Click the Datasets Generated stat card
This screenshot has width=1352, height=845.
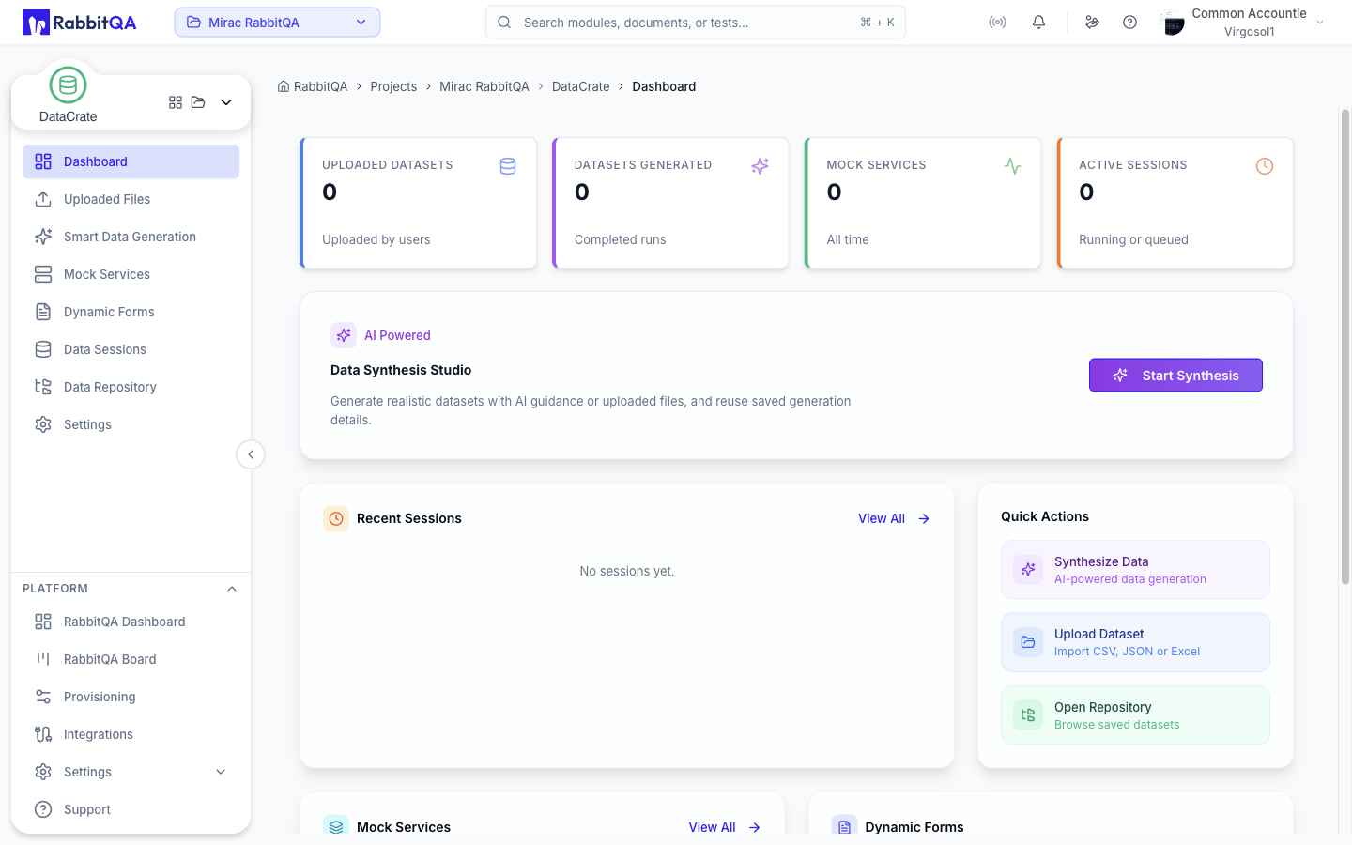670,203
